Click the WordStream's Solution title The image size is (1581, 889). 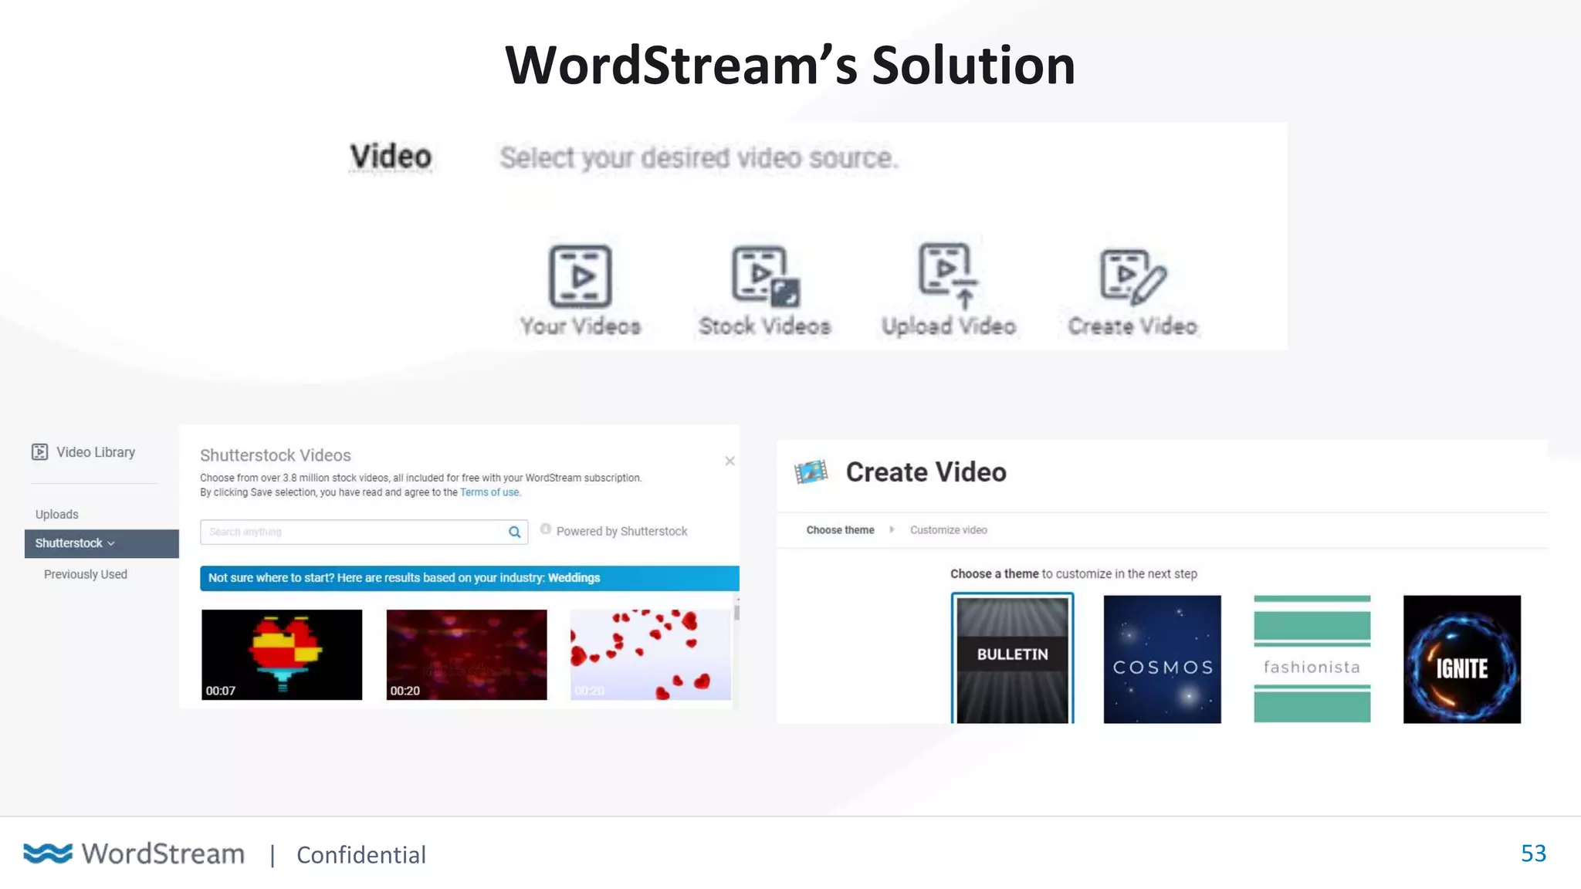click(790, 65)
